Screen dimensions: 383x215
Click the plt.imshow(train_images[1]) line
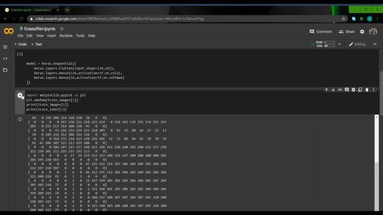click(52, 100)
